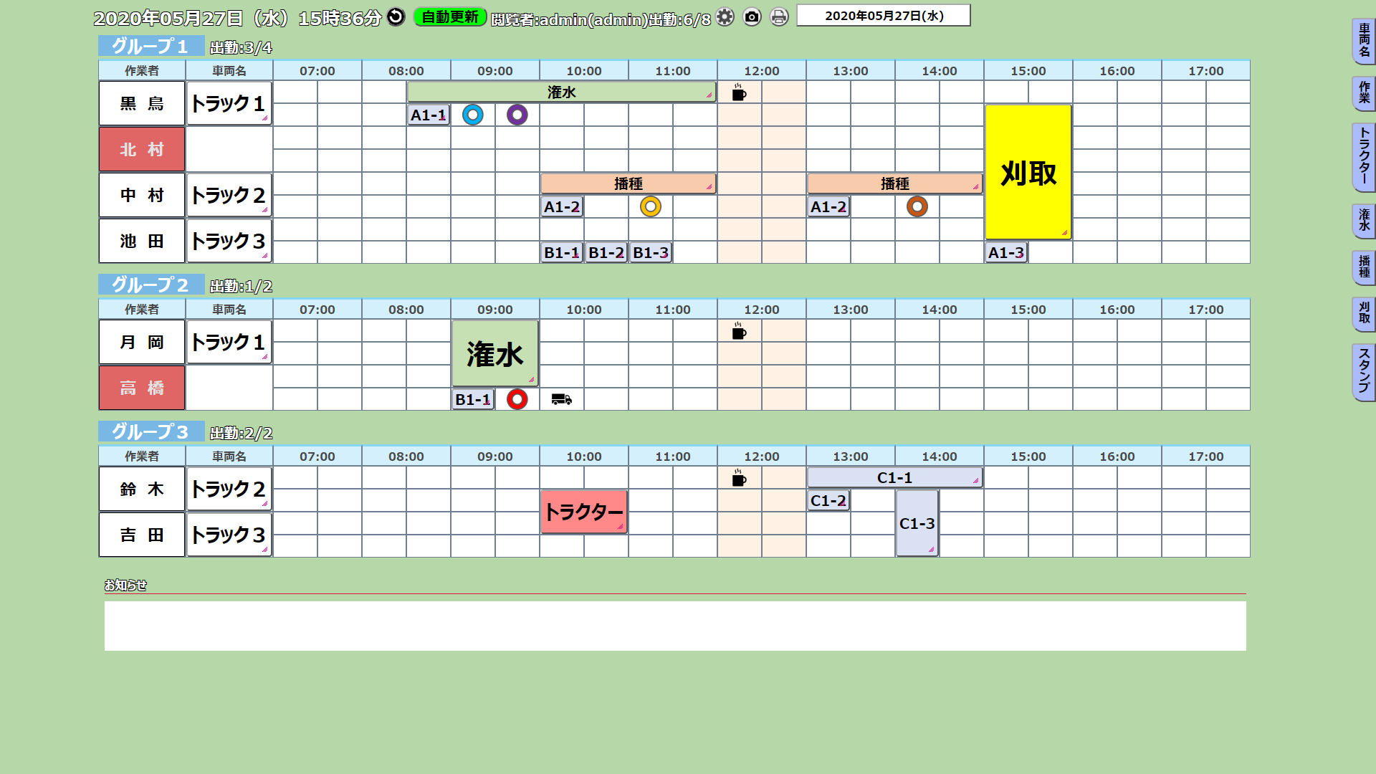Screen dimensions: 1376x774
Task: Open the date picker field 2020年05月27日(水)
Action: [x=883, y=16]
